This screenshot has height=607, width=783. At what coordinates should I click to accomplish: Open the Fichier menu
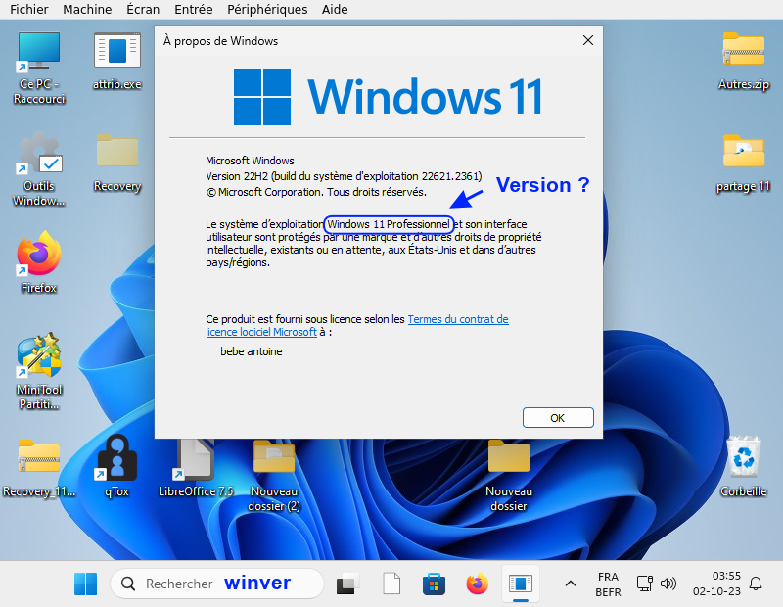click(x=29, y=10)
